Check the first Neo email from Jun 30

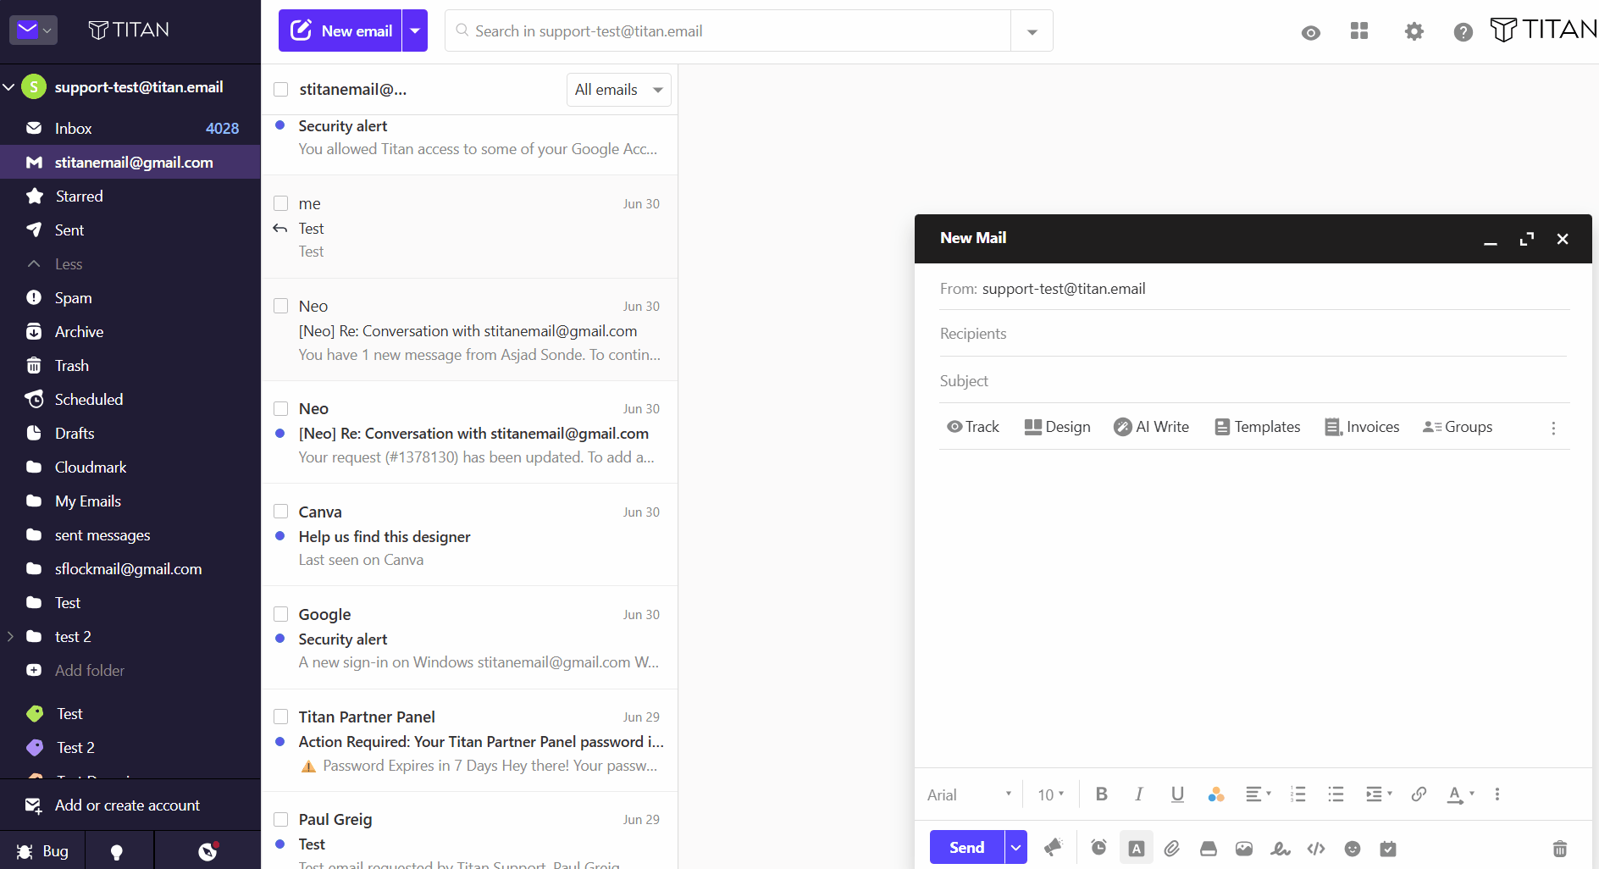click(x=281, y=306)
